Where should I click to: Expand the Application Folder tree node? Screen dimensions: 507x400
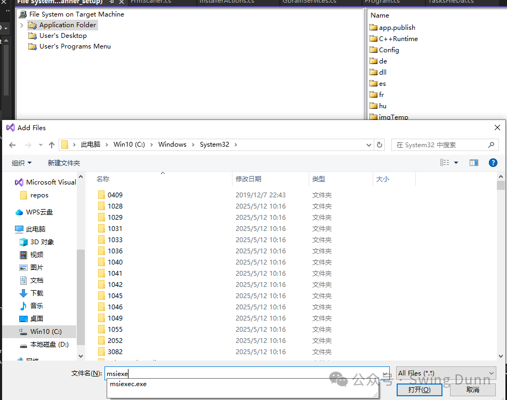[22, 25]
